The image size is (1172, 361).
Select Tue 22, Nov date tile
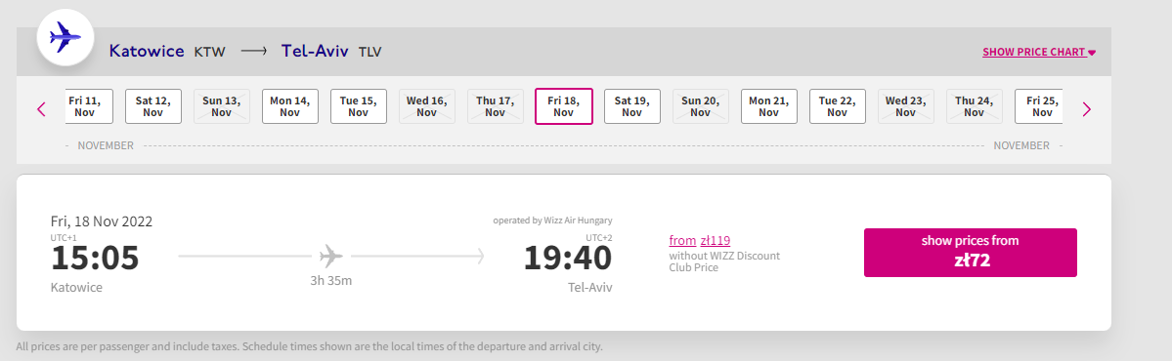click(x=837, y=106)
